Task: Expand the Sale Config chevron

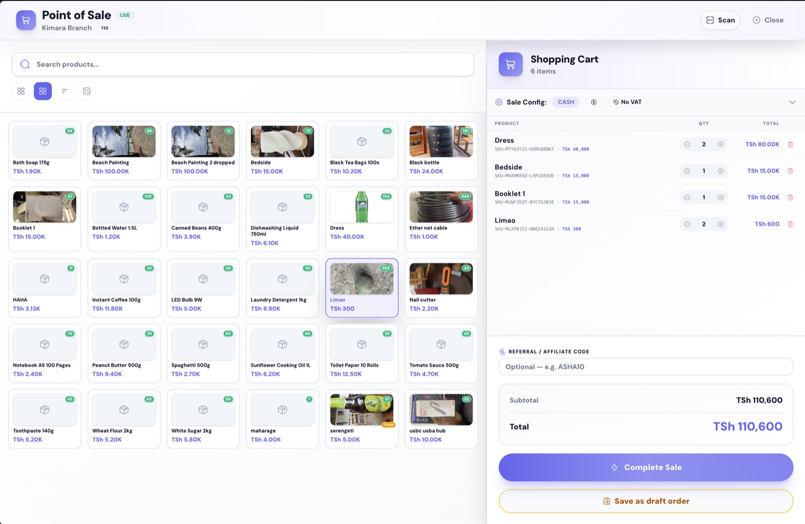Action: click(x=792, y=102)
